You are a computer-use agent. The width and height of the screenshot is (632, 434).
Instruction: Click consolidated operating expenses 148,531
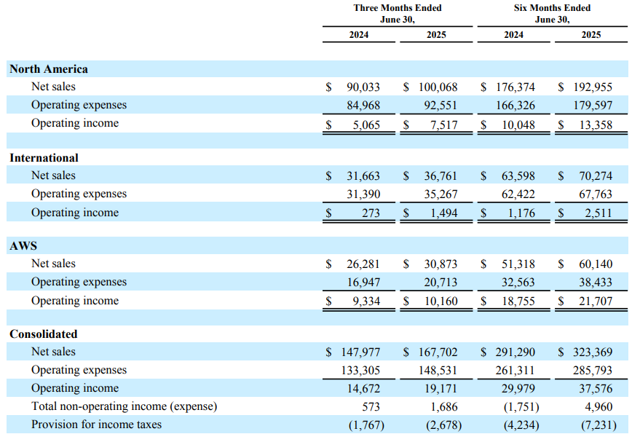pos(438,371)
